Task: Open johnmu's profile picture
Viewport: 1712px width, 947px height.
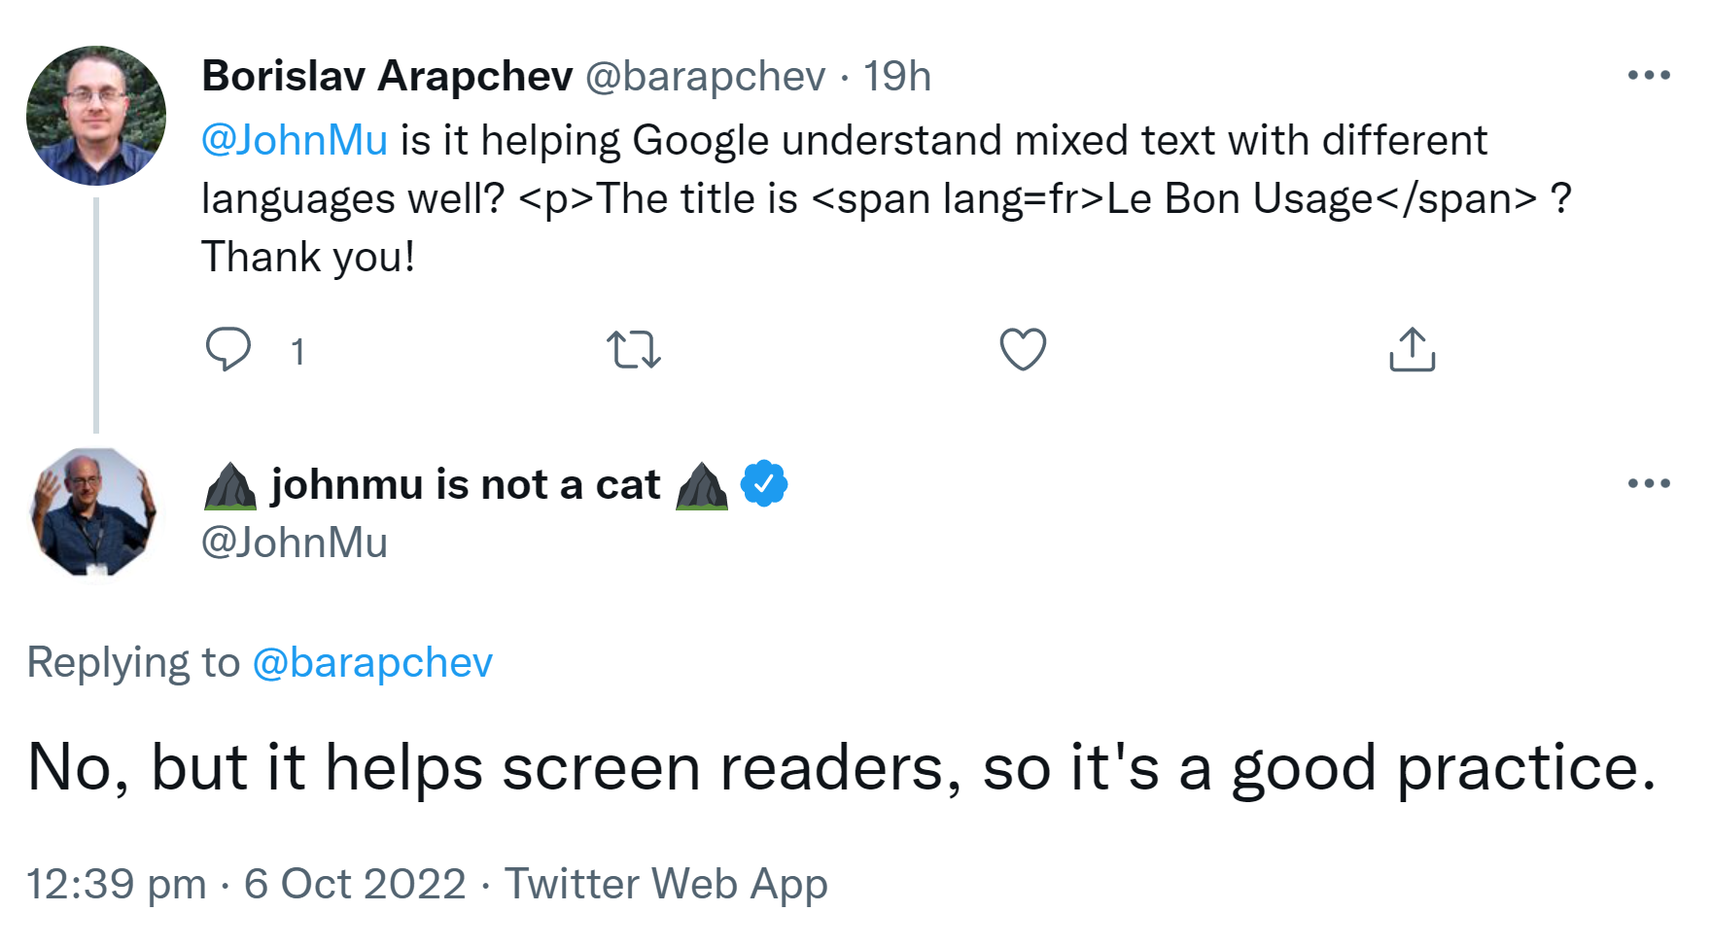Action: point(94,512)
